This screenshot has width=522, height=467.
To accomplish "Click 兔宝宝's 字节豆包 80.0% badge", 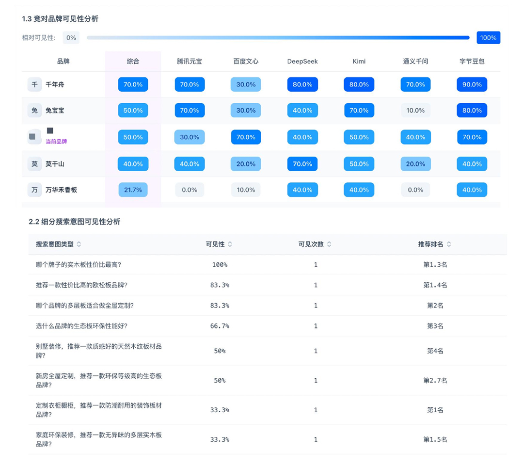I will point(472,111).
